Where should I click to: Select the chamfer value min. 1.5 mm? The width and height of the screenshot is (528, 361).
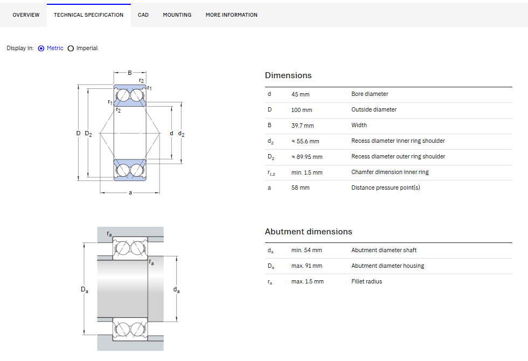307,172
